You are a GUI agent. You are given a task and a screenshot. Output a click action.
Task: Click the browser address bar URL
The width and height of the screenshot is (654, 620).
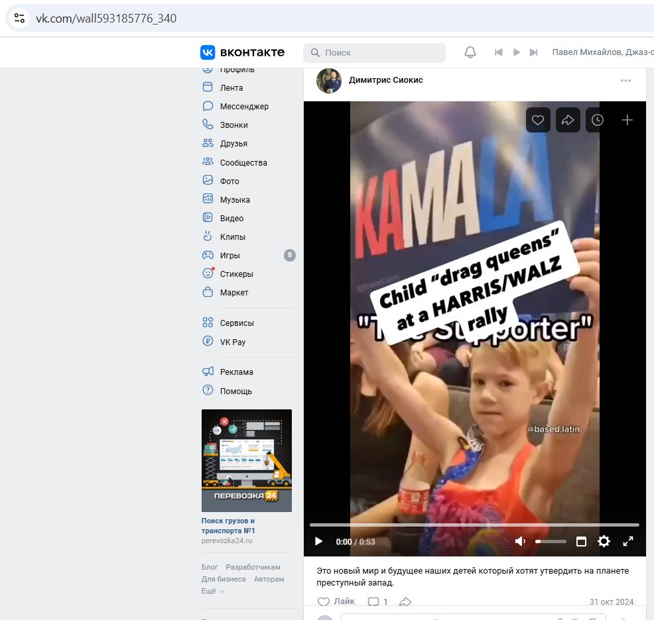(x=106, y=19)
